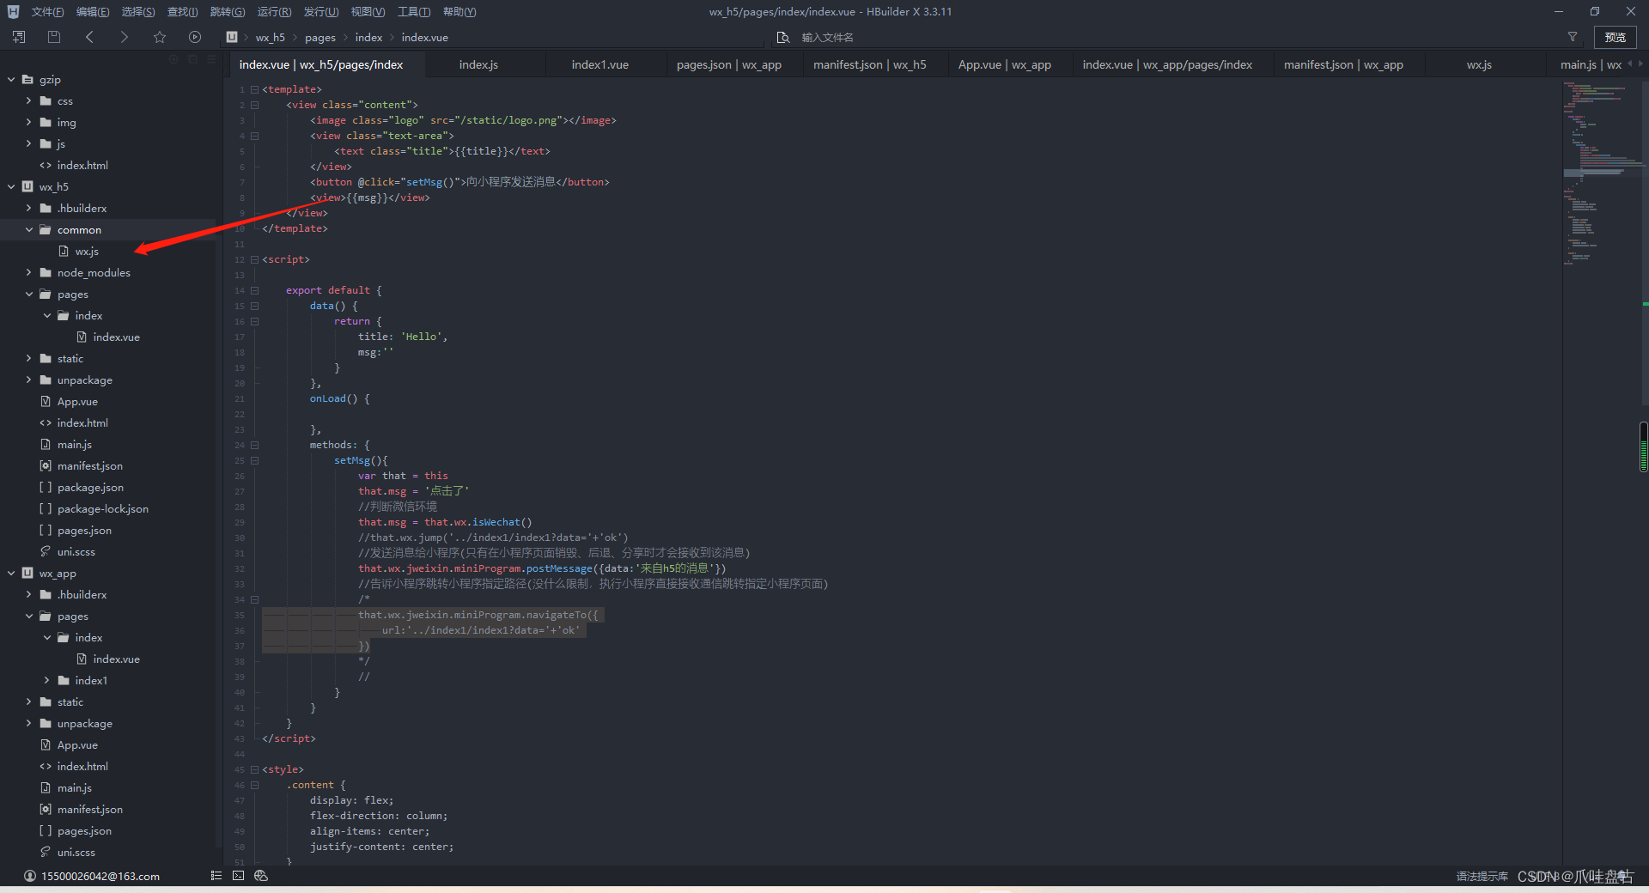Click the globe sync icon in status bar
The image size is (1649, 893).
click(260, 876)
